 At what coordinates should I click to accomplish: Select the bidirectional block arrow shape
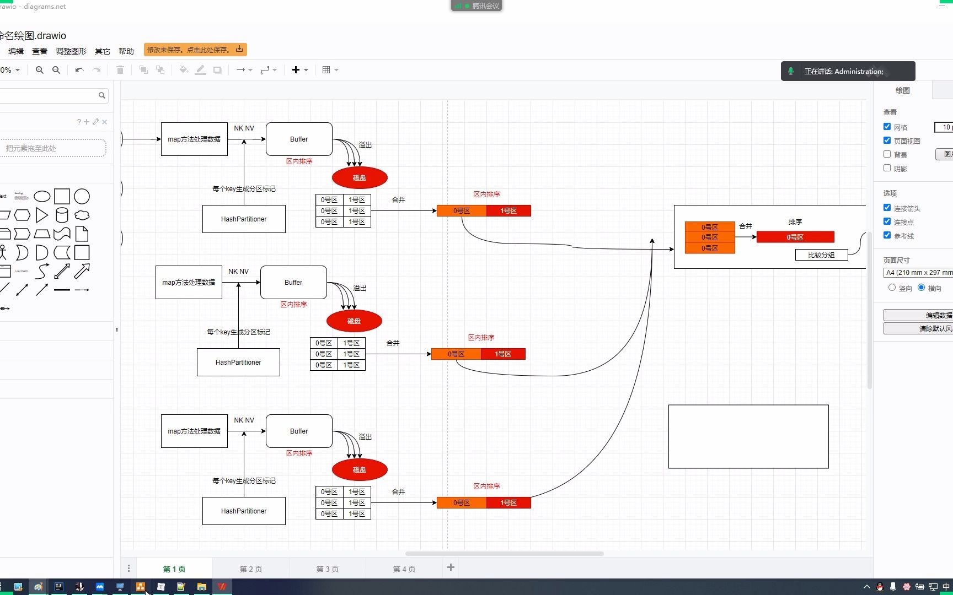tap(62, 271)
